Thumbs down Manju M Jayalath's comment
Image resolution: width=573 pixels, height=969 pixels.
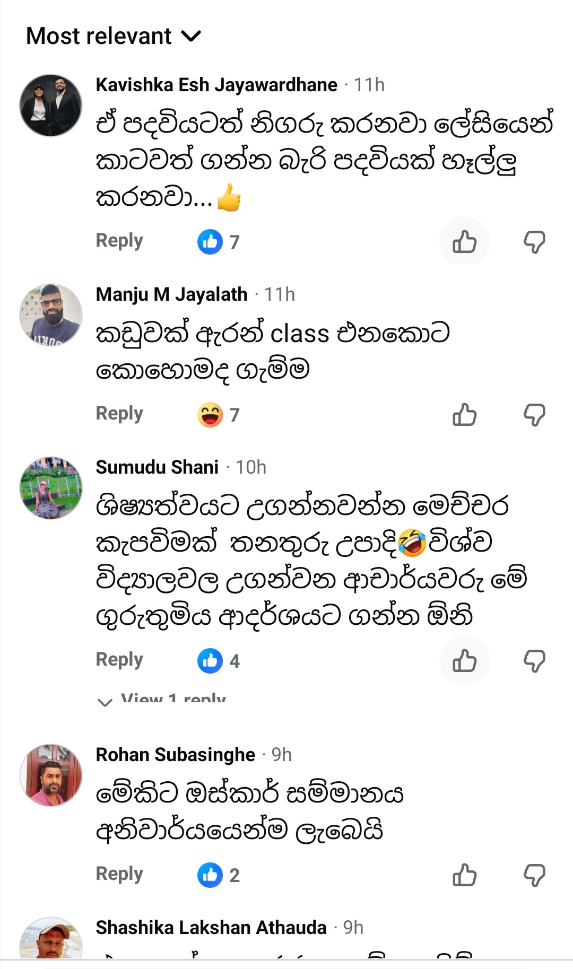click(534, 415)
